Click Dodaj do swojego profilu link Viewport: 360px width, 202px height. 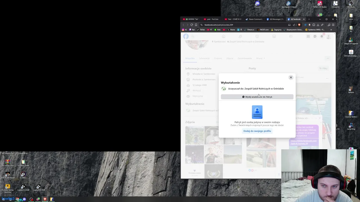(x=257, y=131)
